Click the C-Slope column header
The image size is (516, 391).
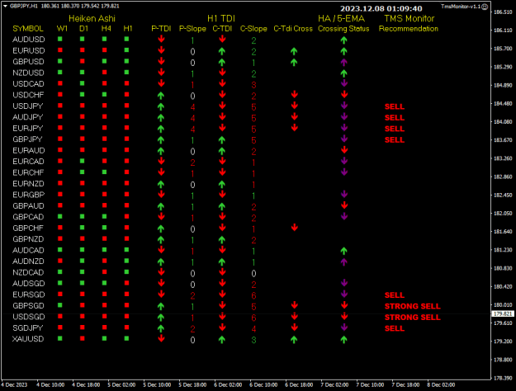pos(253,29)
